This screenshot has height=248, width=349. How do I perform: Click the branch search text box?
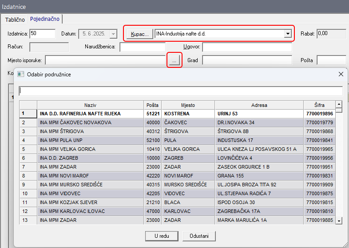[x=181, y=91]
